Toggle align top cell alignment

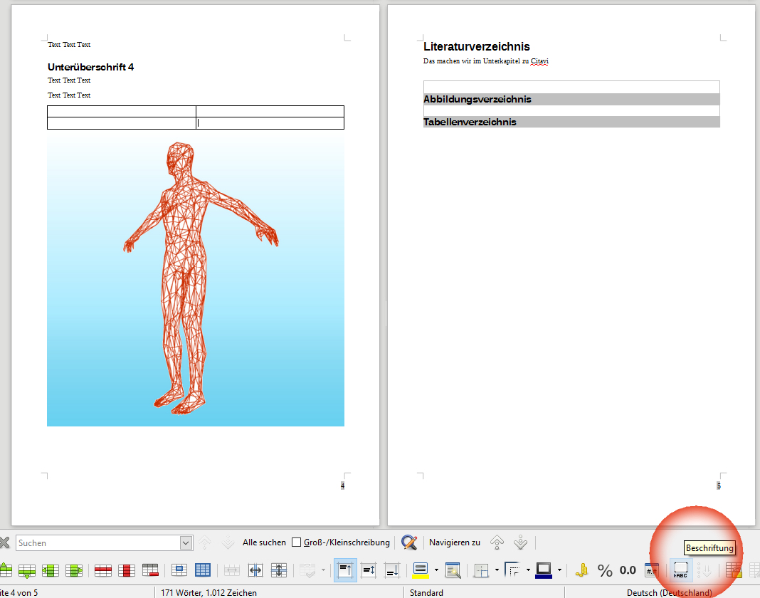point(346,570)
